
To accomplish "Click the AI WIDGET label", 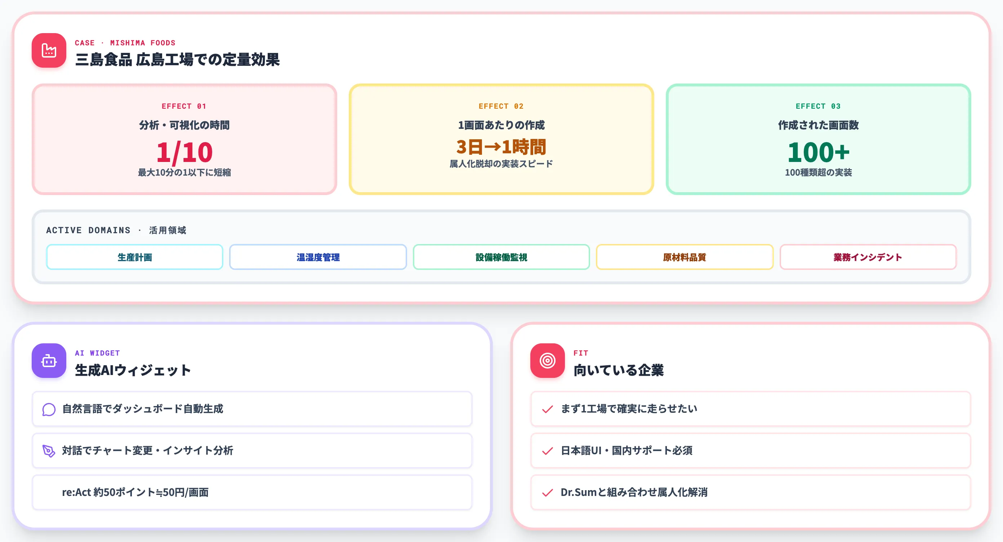I will click(x=97, y=353).
